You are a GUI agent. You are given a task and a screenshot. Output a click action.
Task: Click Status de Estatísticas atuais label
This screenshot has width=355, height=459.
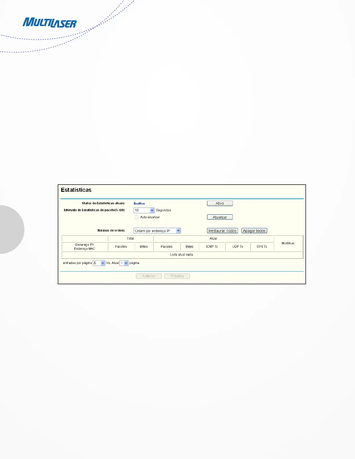tap(103, 203)
